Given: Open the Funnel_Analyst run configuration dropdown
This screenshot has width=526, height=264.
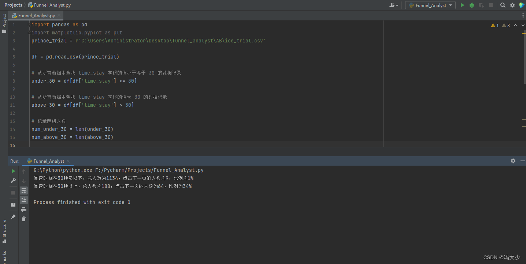Looking at the screenshot, I should pos(430,5).
